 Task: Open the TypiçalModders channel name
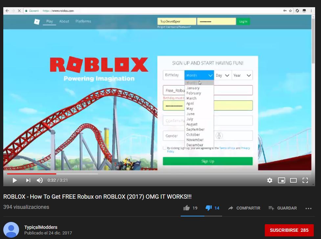pyautogui.click(x=41, y=227)
